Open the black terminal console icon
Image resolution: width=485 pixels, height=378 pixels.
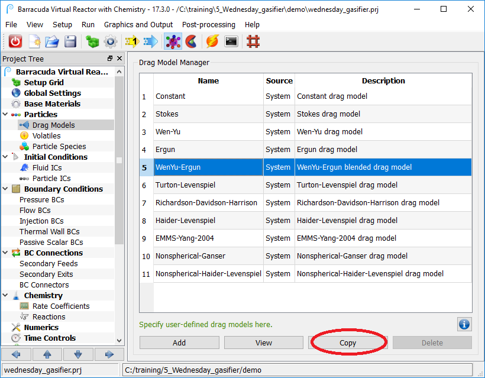click(x=231, y=41)
